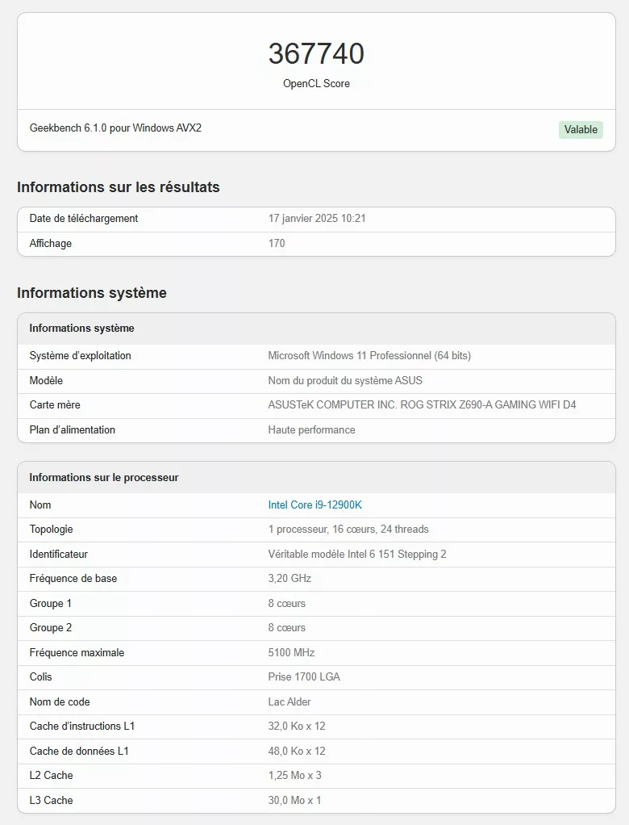Image resolution: width=629 pixels, height=825 pixels.
Task: Click the Cache de données L1 label
Action: coord(79,752)
